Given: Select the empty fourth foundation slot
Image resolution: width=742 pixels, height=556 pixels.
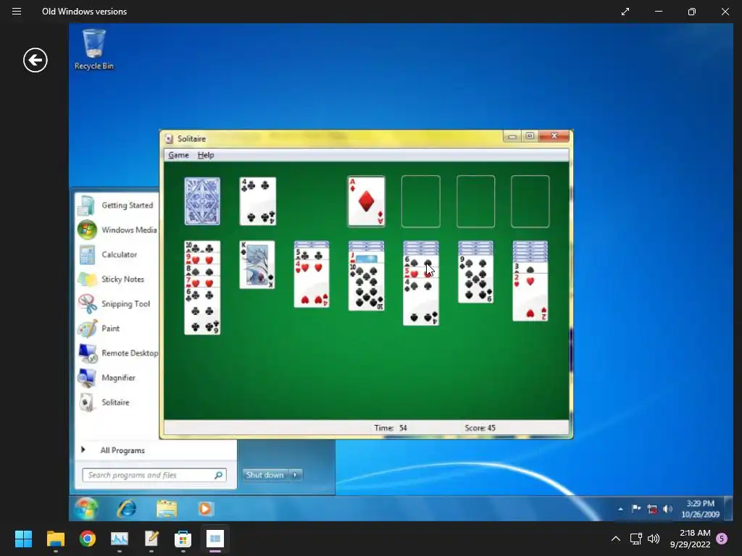Looking at the screenshot, I should (530, 201).
